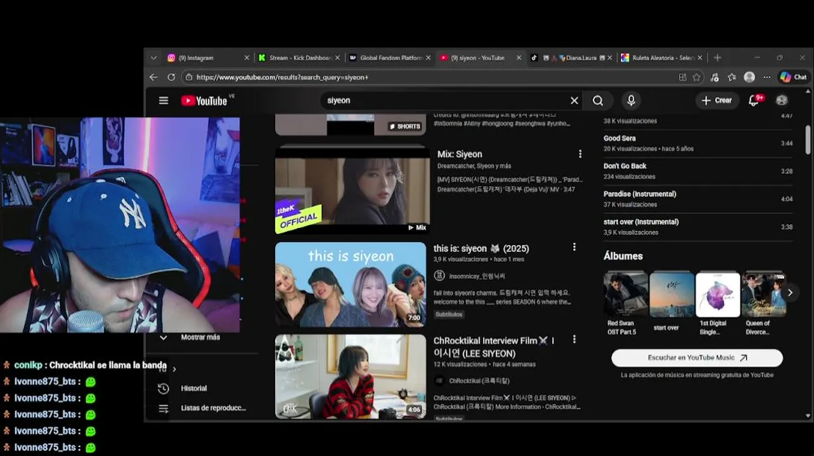Screen dimensions: 814x456
Task: Switch to the Diana.Laura TikTok tab
Action: click(x=571, y=58)
